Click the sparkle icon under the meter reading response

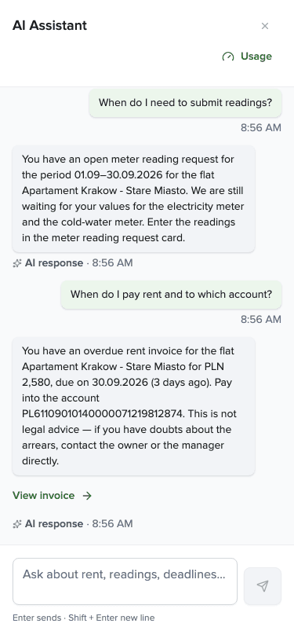pyautogui.click(x=17, y=263)
